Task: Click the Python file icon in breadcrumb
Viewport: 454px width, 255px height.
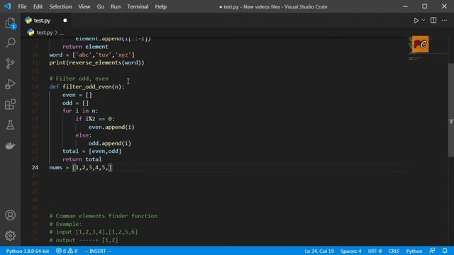Action: pyautogui.click(x=31, y=33)
